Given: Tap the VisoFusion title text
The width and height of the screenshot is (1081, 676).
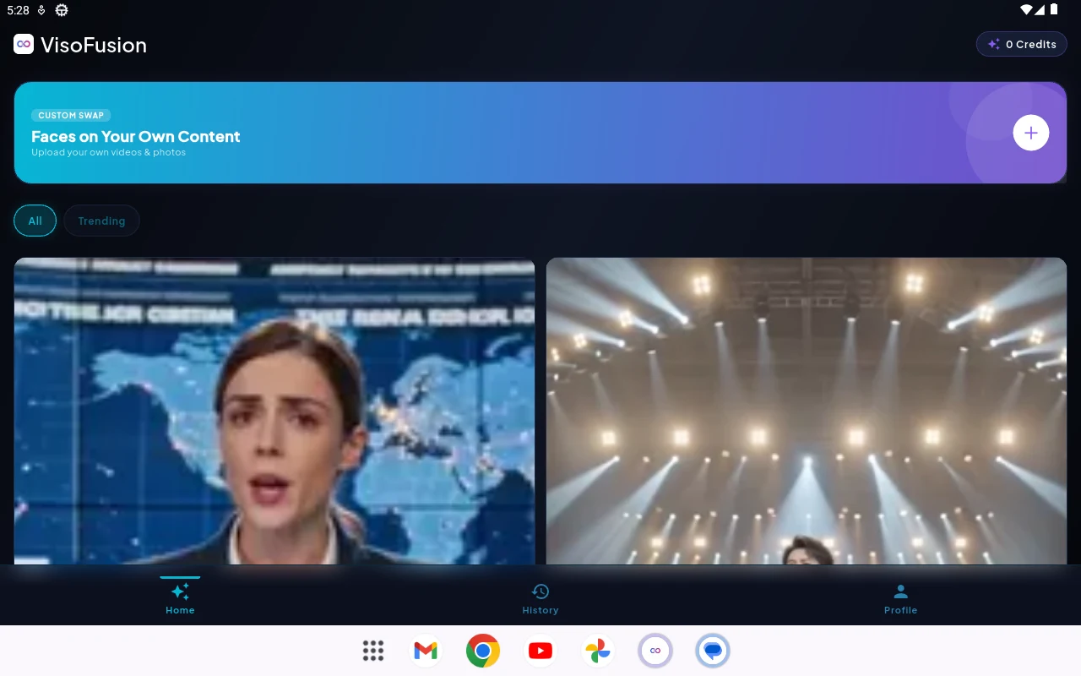Looking at the screenshot, I should tap(94, 45).
